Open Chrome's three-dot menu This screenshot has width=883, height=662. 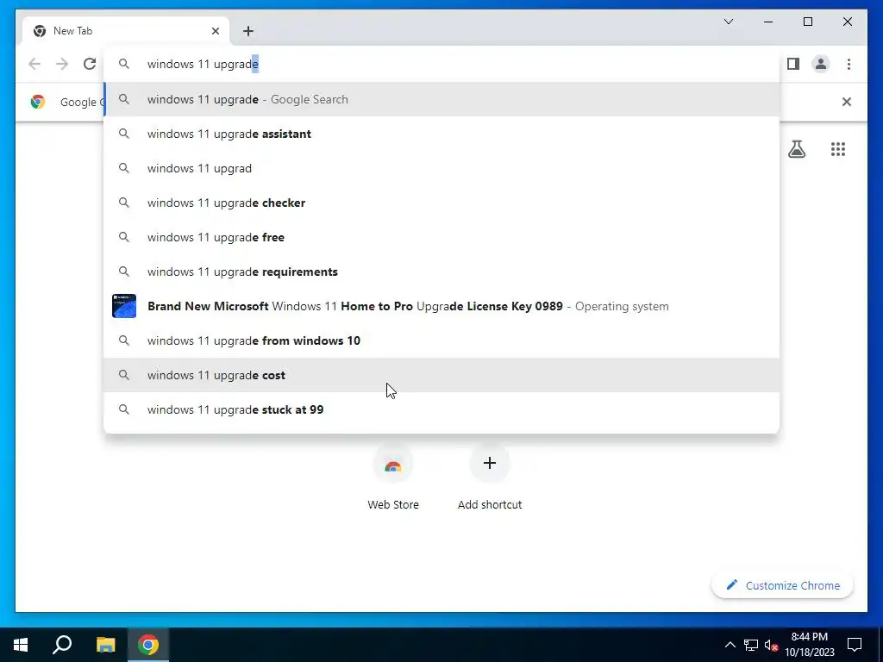pyautogui.click(x=849, y=64)
